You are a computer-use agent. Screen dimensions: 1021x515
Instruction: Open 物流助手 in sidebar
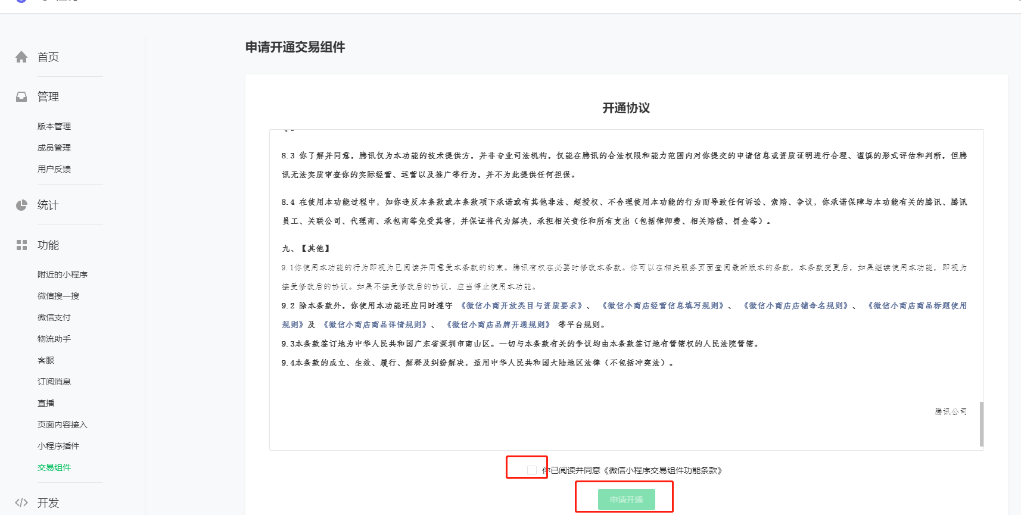tap(54, 339)
